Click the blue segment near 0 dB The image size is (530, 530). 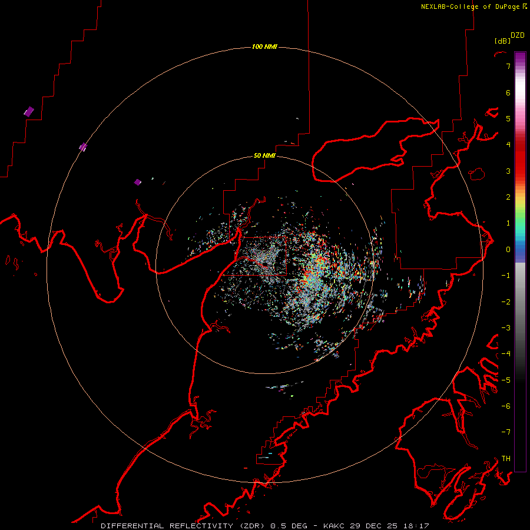click(x=520, y=252)
